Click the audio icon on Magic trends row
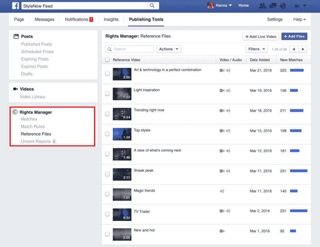The image size is (320, 247). pos(222,191)
